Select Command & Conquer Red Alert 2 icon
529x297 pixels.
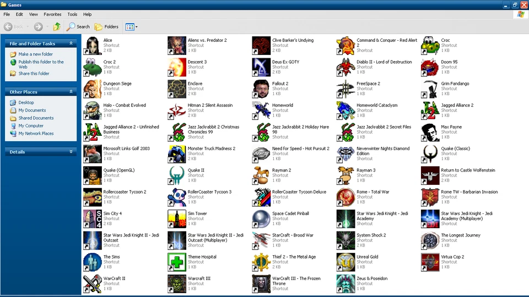click(346, 46)
